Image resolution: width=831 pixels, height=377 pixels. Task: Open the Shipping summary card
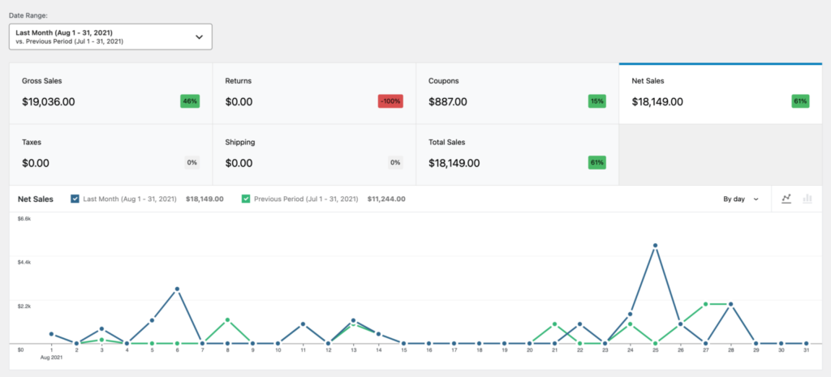tap(313, 154)
